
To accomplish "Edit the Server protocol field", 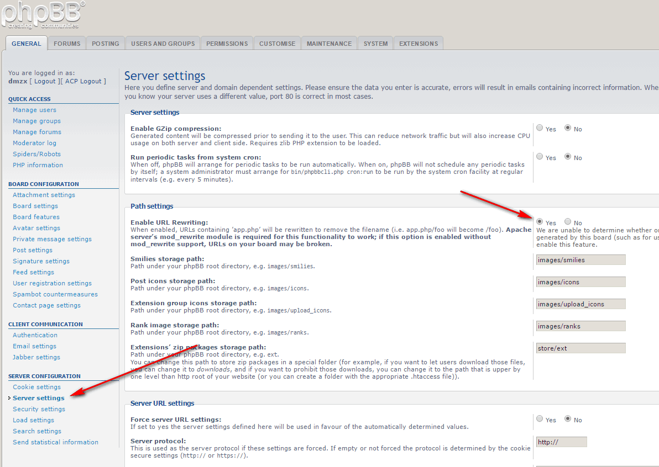I will 561,442.
